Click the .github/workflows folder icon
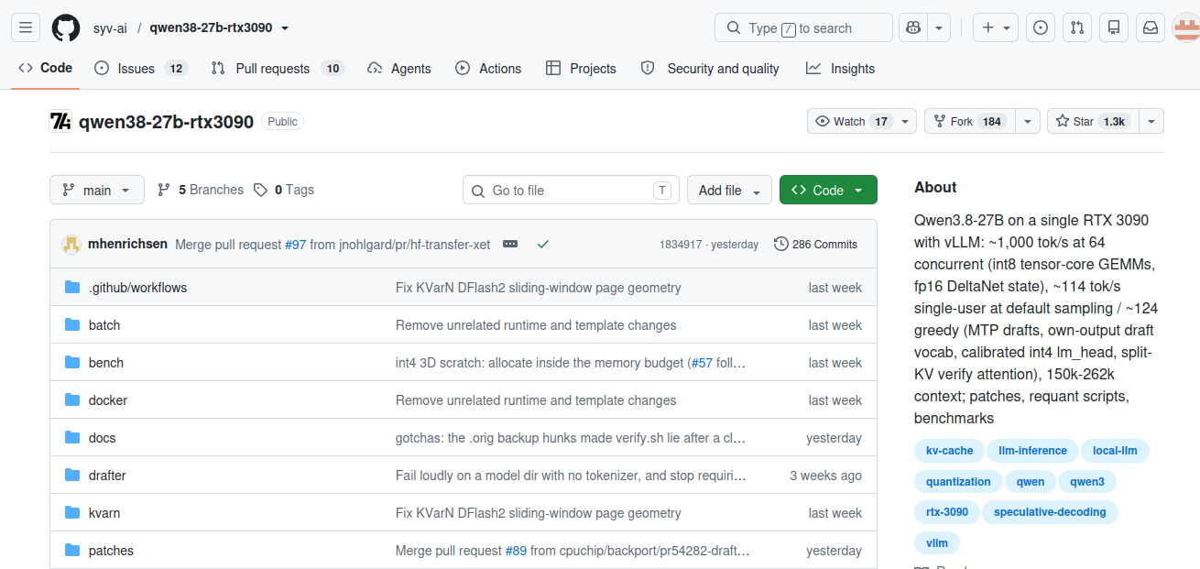The height and width of the screenshot is (569, 1200). 72,288
